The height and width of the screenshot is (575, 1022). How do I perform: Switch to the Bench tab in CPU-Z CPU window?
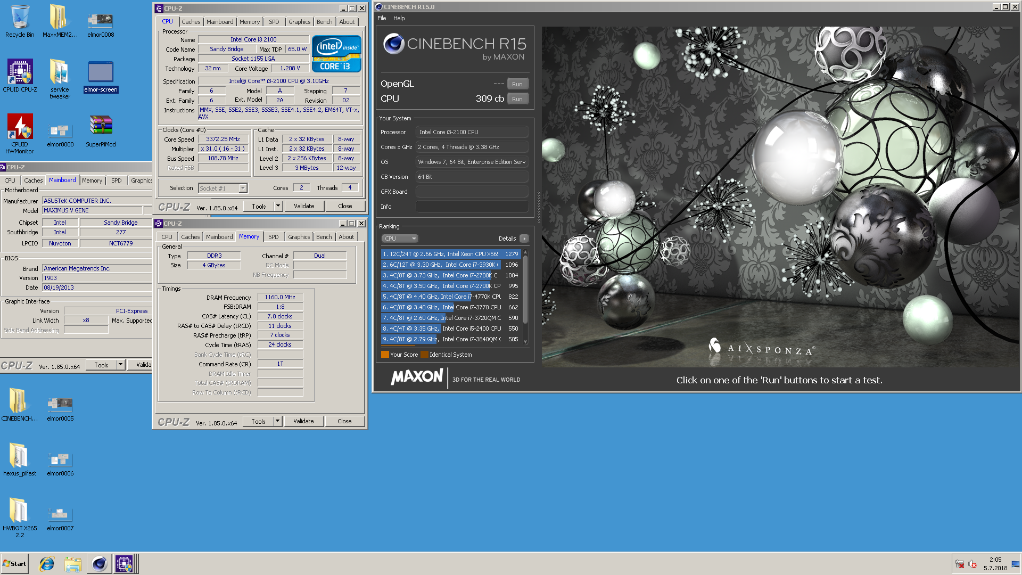click(x=324, y=22)
